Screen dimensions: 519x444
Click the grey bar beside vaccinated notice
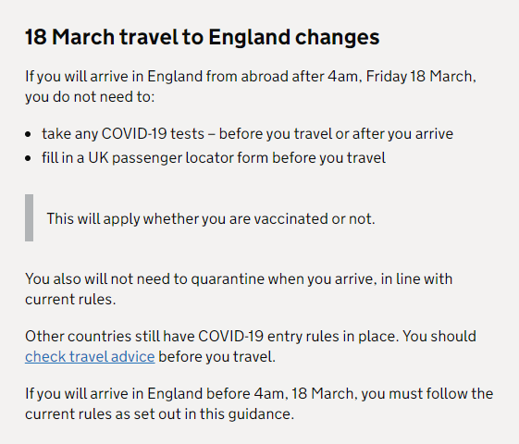29,217
